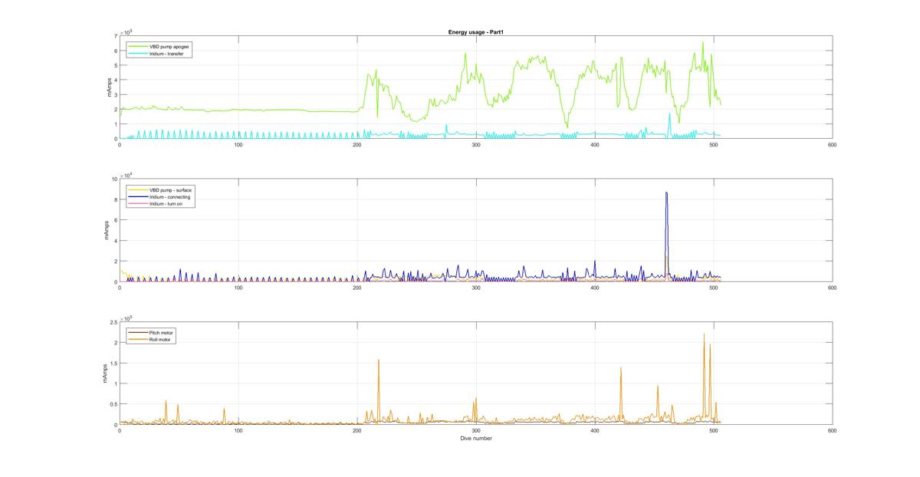Select the 'Pitch motor' legend entry

pyautogui.click(x=162, y=333)
